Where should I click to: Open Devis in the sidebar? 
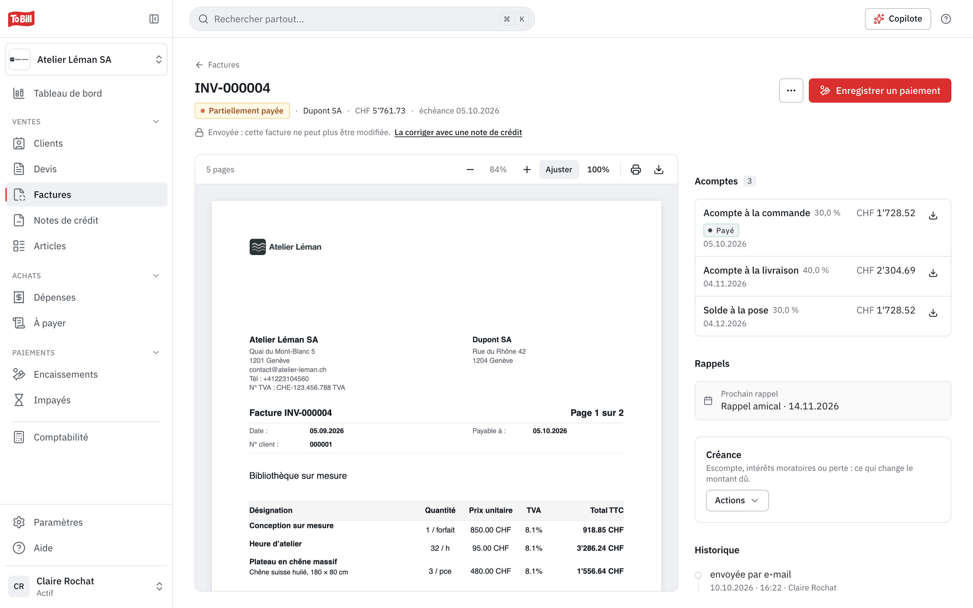(86, 169)
